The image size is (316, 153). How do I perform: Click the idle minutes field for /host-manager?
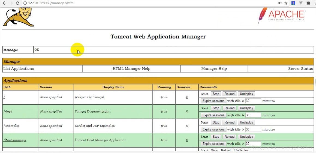pos(253,144)
